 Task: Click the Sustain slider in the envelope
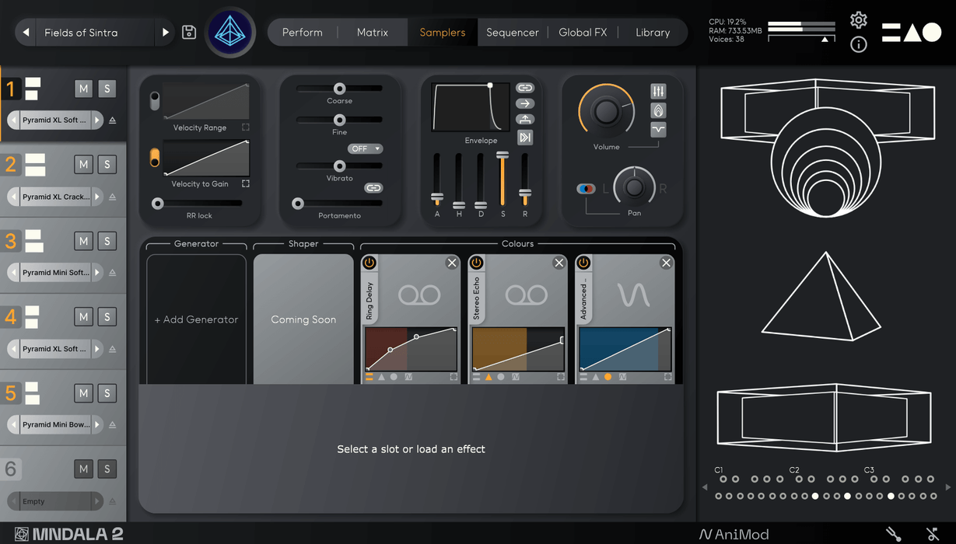pos(503,179)
